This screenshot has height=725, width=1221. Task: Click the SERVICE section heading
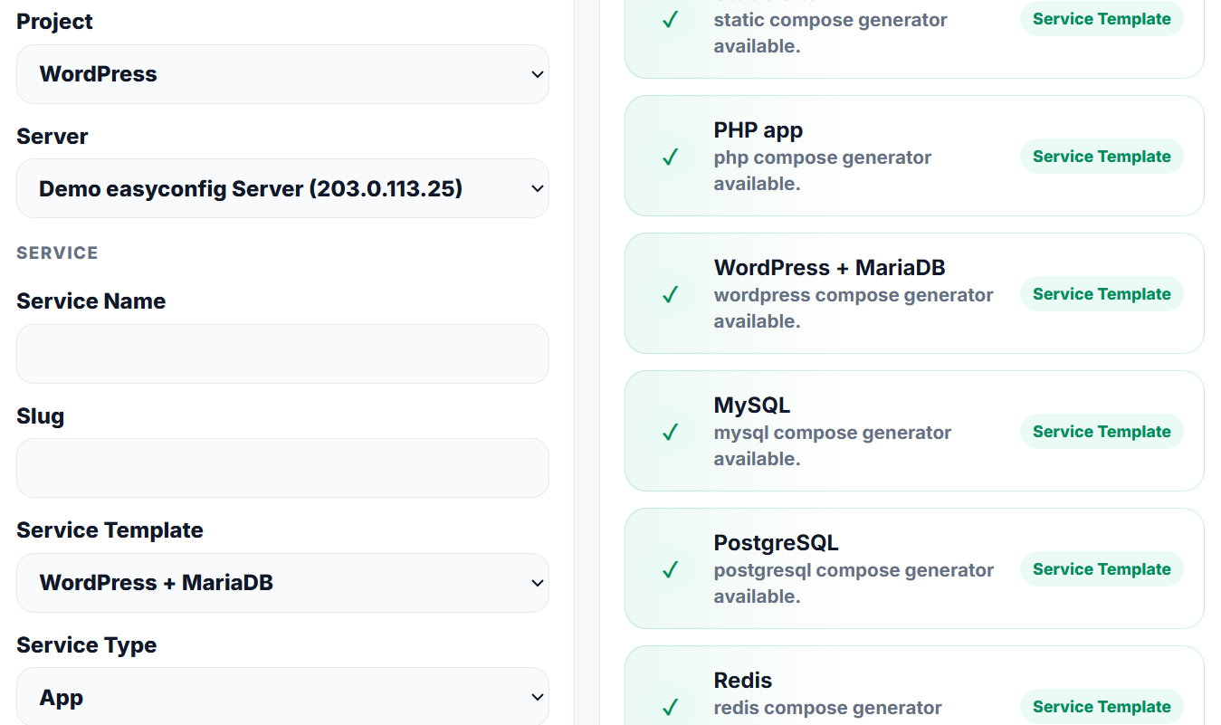(x=57, y=253)
